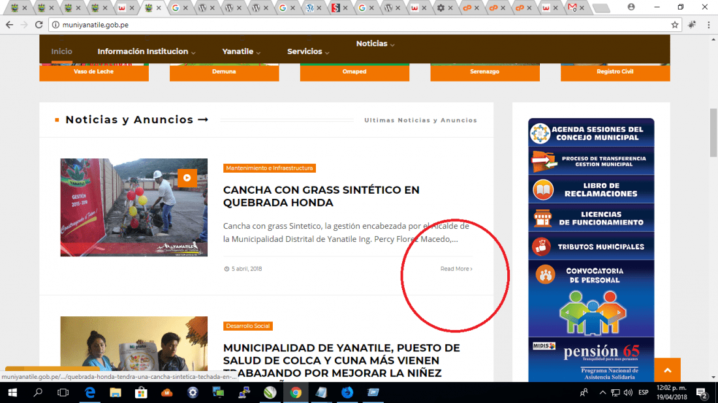Reload the muniyanatile.gob.pe page
718x403 pixels.
click(x=39, y=25)
